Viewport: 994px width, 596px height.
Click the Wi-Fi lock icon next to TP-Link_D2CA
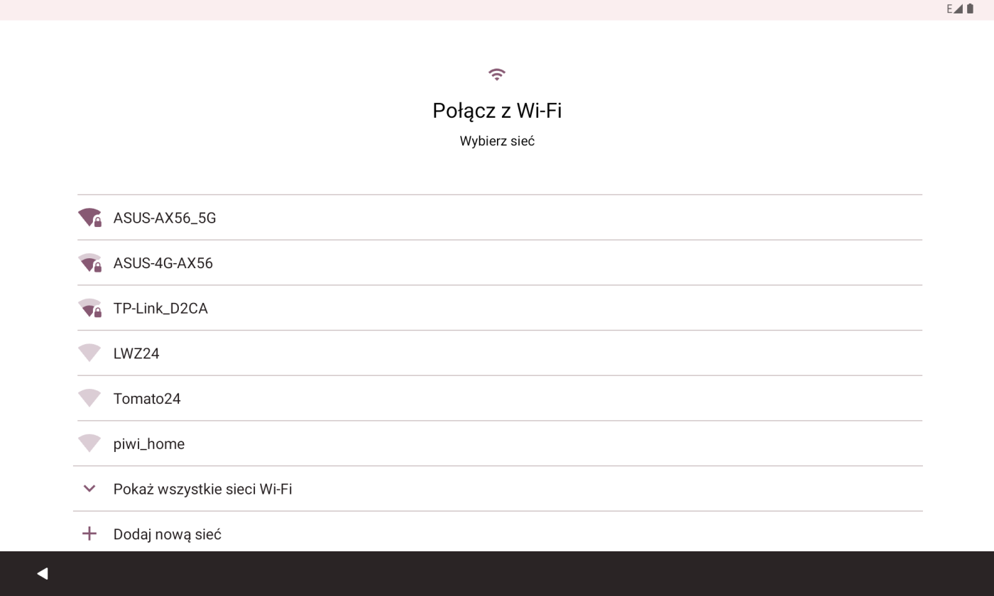click(x=89, y=308)
